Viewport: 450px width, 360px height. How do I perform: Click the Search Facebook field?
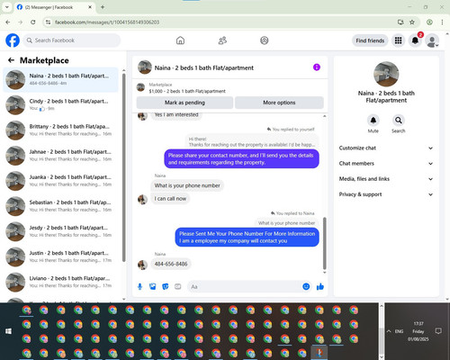pyautogui.click(x=72, y=40)
